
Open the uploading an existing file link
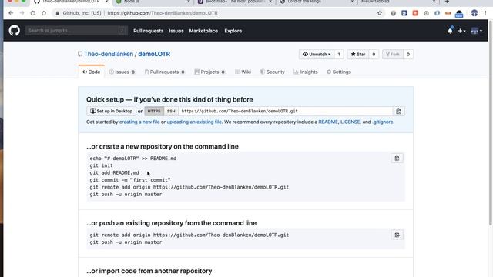(194, 122)
